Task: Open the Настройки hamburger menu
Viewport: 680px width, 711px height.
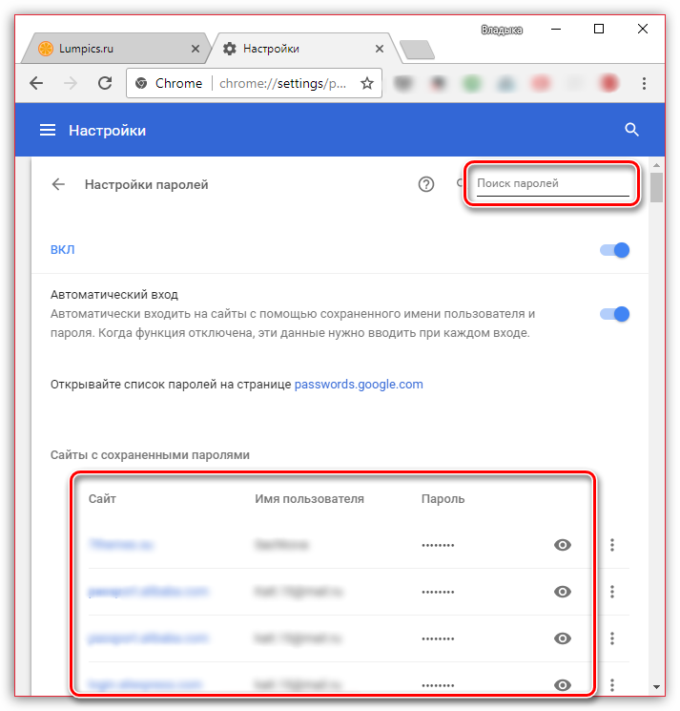Action: (48, 131)
